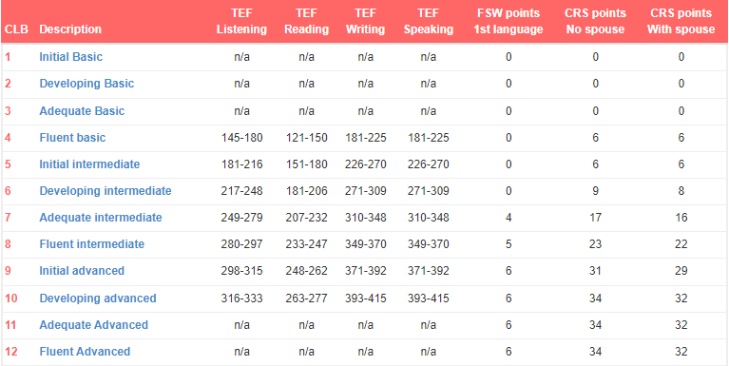Open the Fluent Advanced link
This screenshot has height=366, width=729.
[x=85, y=351]
